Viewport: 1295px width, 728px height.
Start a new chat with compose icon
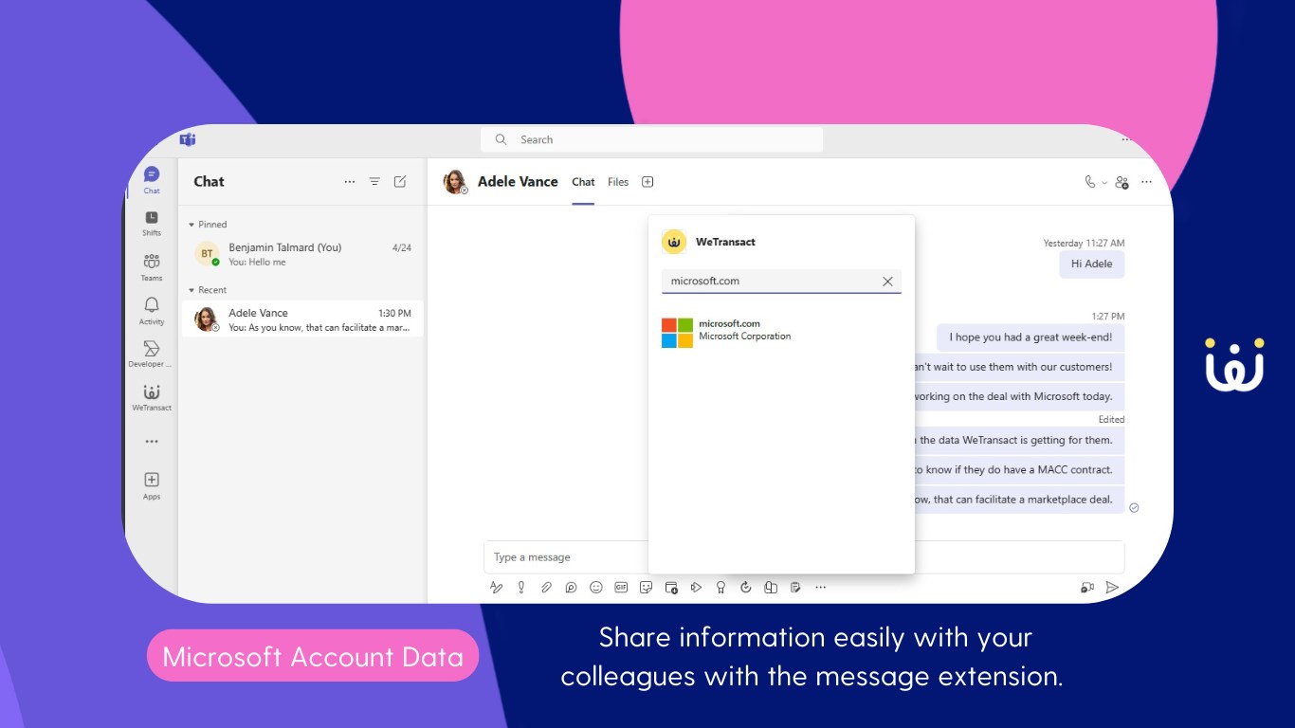click(x=400, y=182)
